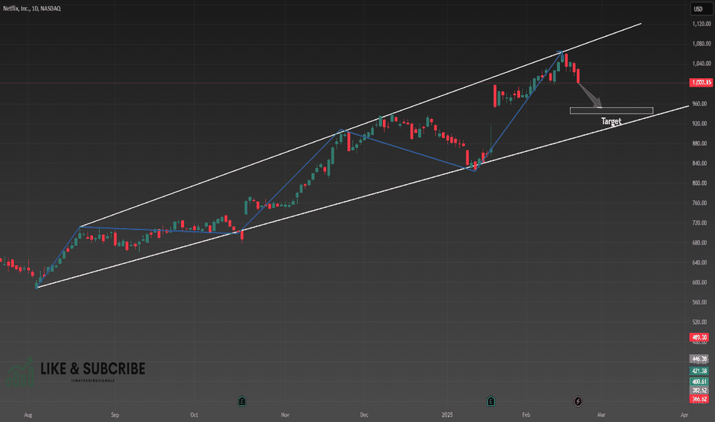Click the 800.00 price axis value
The height and width of the screenshot is (422, 715).
[x=700, y=183]
